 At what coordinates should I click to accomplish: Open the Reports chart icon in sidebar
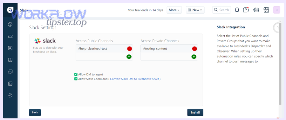click(10, 84)
